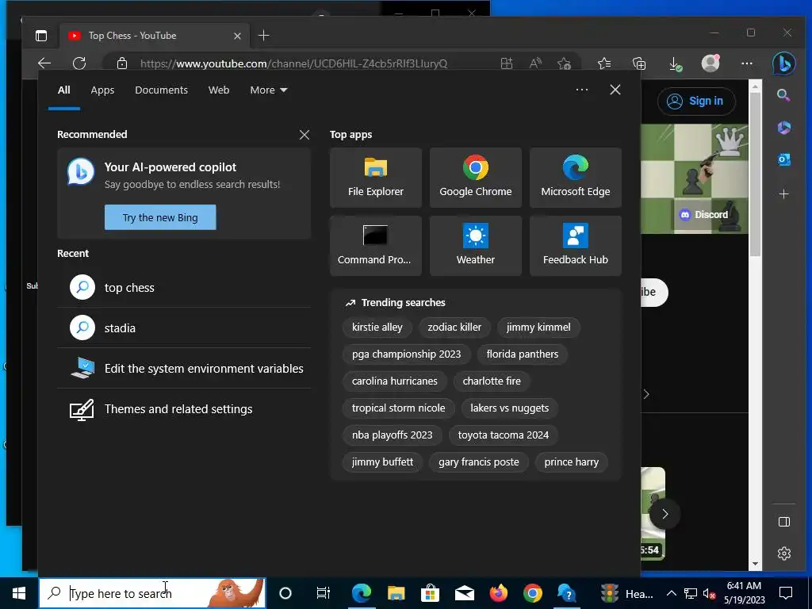Open Edit the system environment variables
The image size is (812, 609).
pyautogui.click(x=184, y=368)
